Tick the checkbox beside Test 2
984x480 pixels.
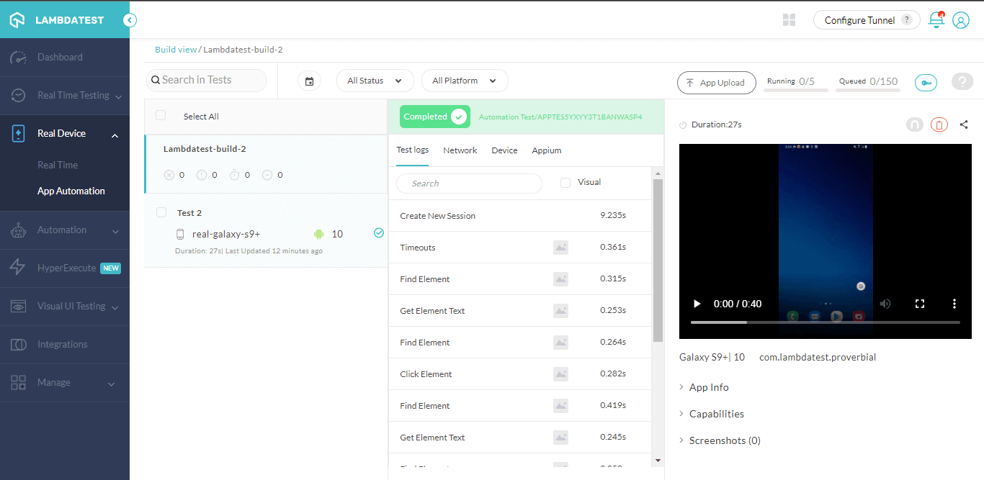coord(162,212)
